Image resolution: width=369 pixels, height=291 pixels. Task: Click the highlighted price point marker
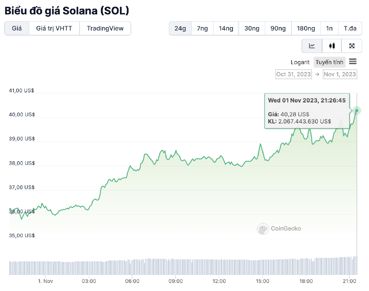click(x=357, y=111)
